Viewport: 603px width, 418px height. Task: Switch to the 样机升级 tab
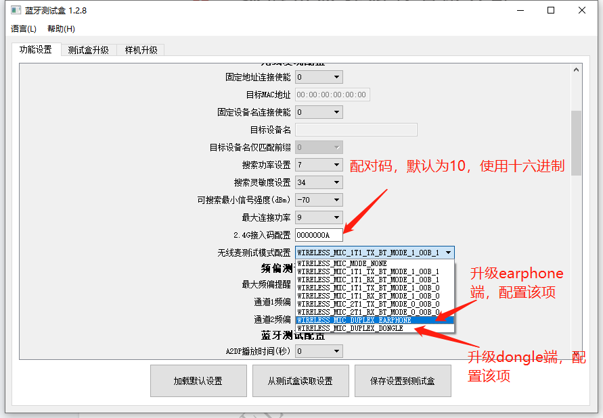[141, 50]
